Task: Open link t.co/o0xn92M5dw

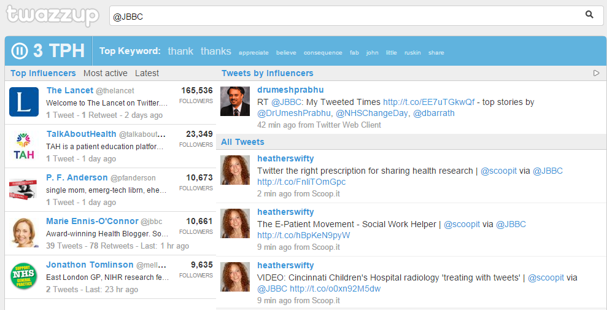Action: tap(335, 289)
